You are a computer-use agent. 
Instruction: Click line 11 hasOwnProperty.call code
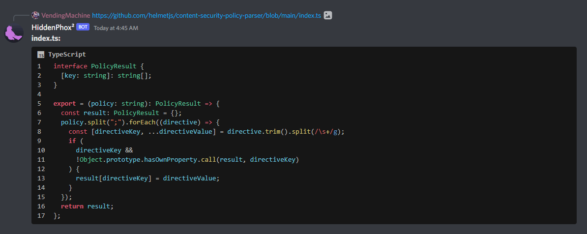click(187, 160)
